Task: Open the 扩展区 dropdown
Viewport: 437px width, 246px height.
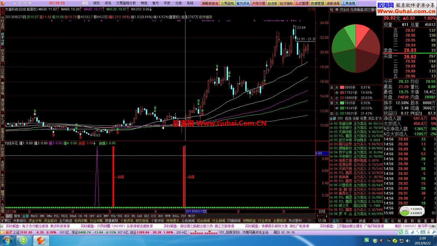Action: click(6, 221)
